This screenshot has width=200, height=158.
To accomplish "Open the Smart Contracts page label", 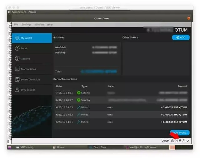I will [x=30, y=79].
